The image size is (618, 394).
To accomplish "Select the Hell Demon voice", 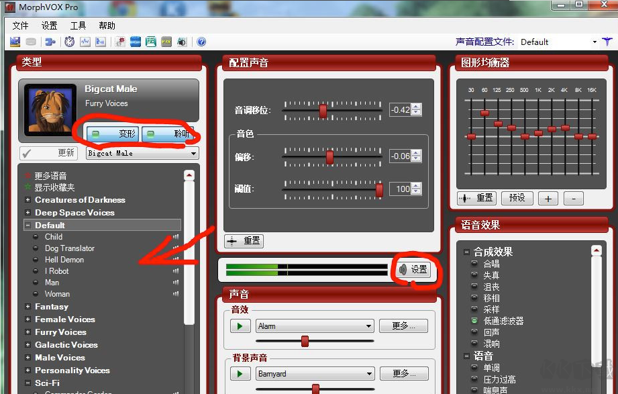I will point(64,260).
